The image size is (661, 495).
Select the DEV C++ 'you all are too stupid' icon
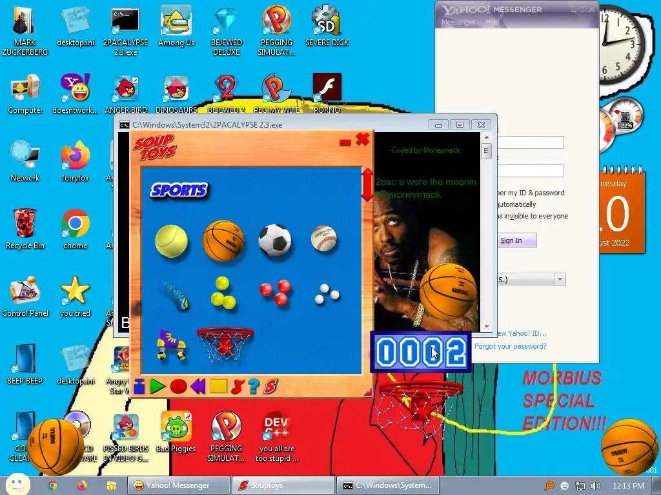[x=276, y=437]
